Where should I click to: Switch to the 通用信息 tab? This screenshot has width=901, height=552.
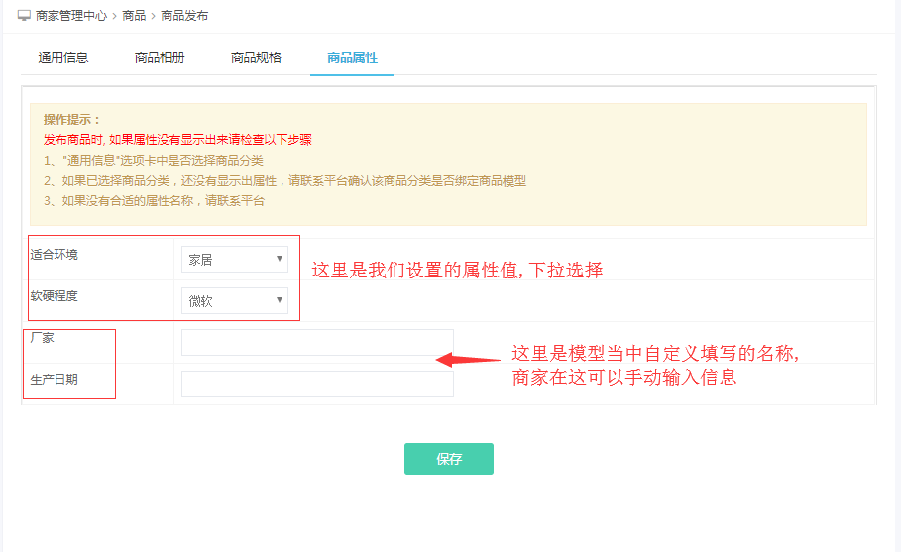[x=63, y=57]
